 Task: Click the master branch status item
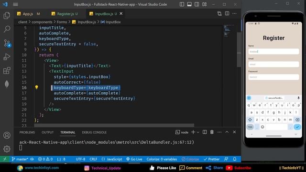coord(20,159)
